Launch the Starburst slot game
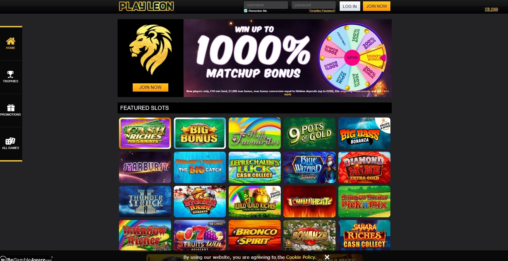Image resolution: width=508 pixels, height=261 pixels. (145, 167)
